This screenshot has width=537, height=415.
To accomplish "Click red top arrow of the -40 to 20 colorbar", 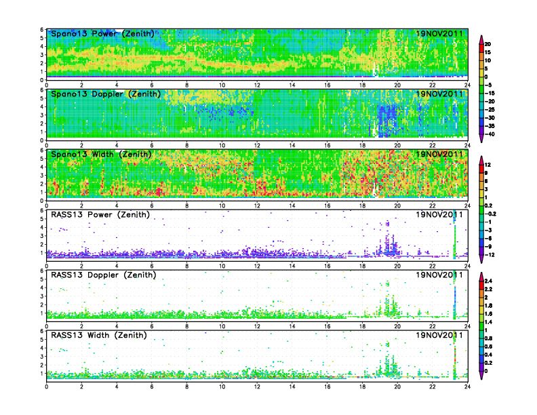I will 481,39.
